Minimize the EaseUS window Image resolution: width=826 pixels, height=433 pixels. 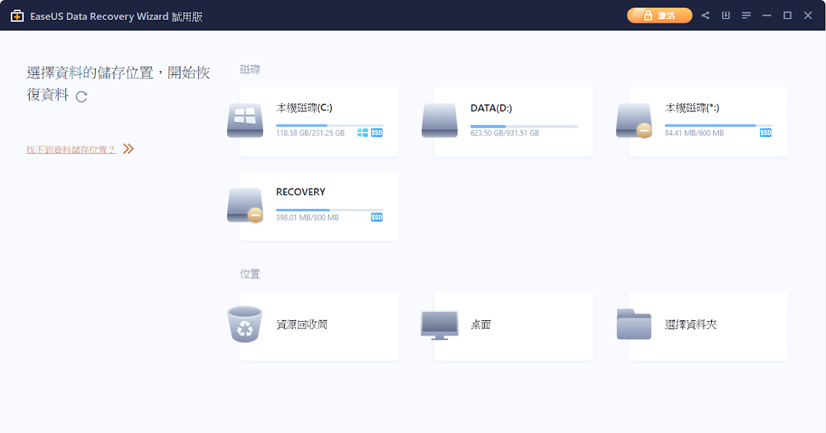(x=767, y=15)
